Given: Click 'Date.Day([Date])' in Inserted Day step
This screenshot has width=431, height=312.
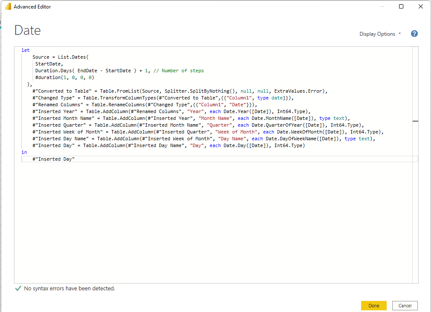Looking at the screenshot, I should [x=246, y=145].
